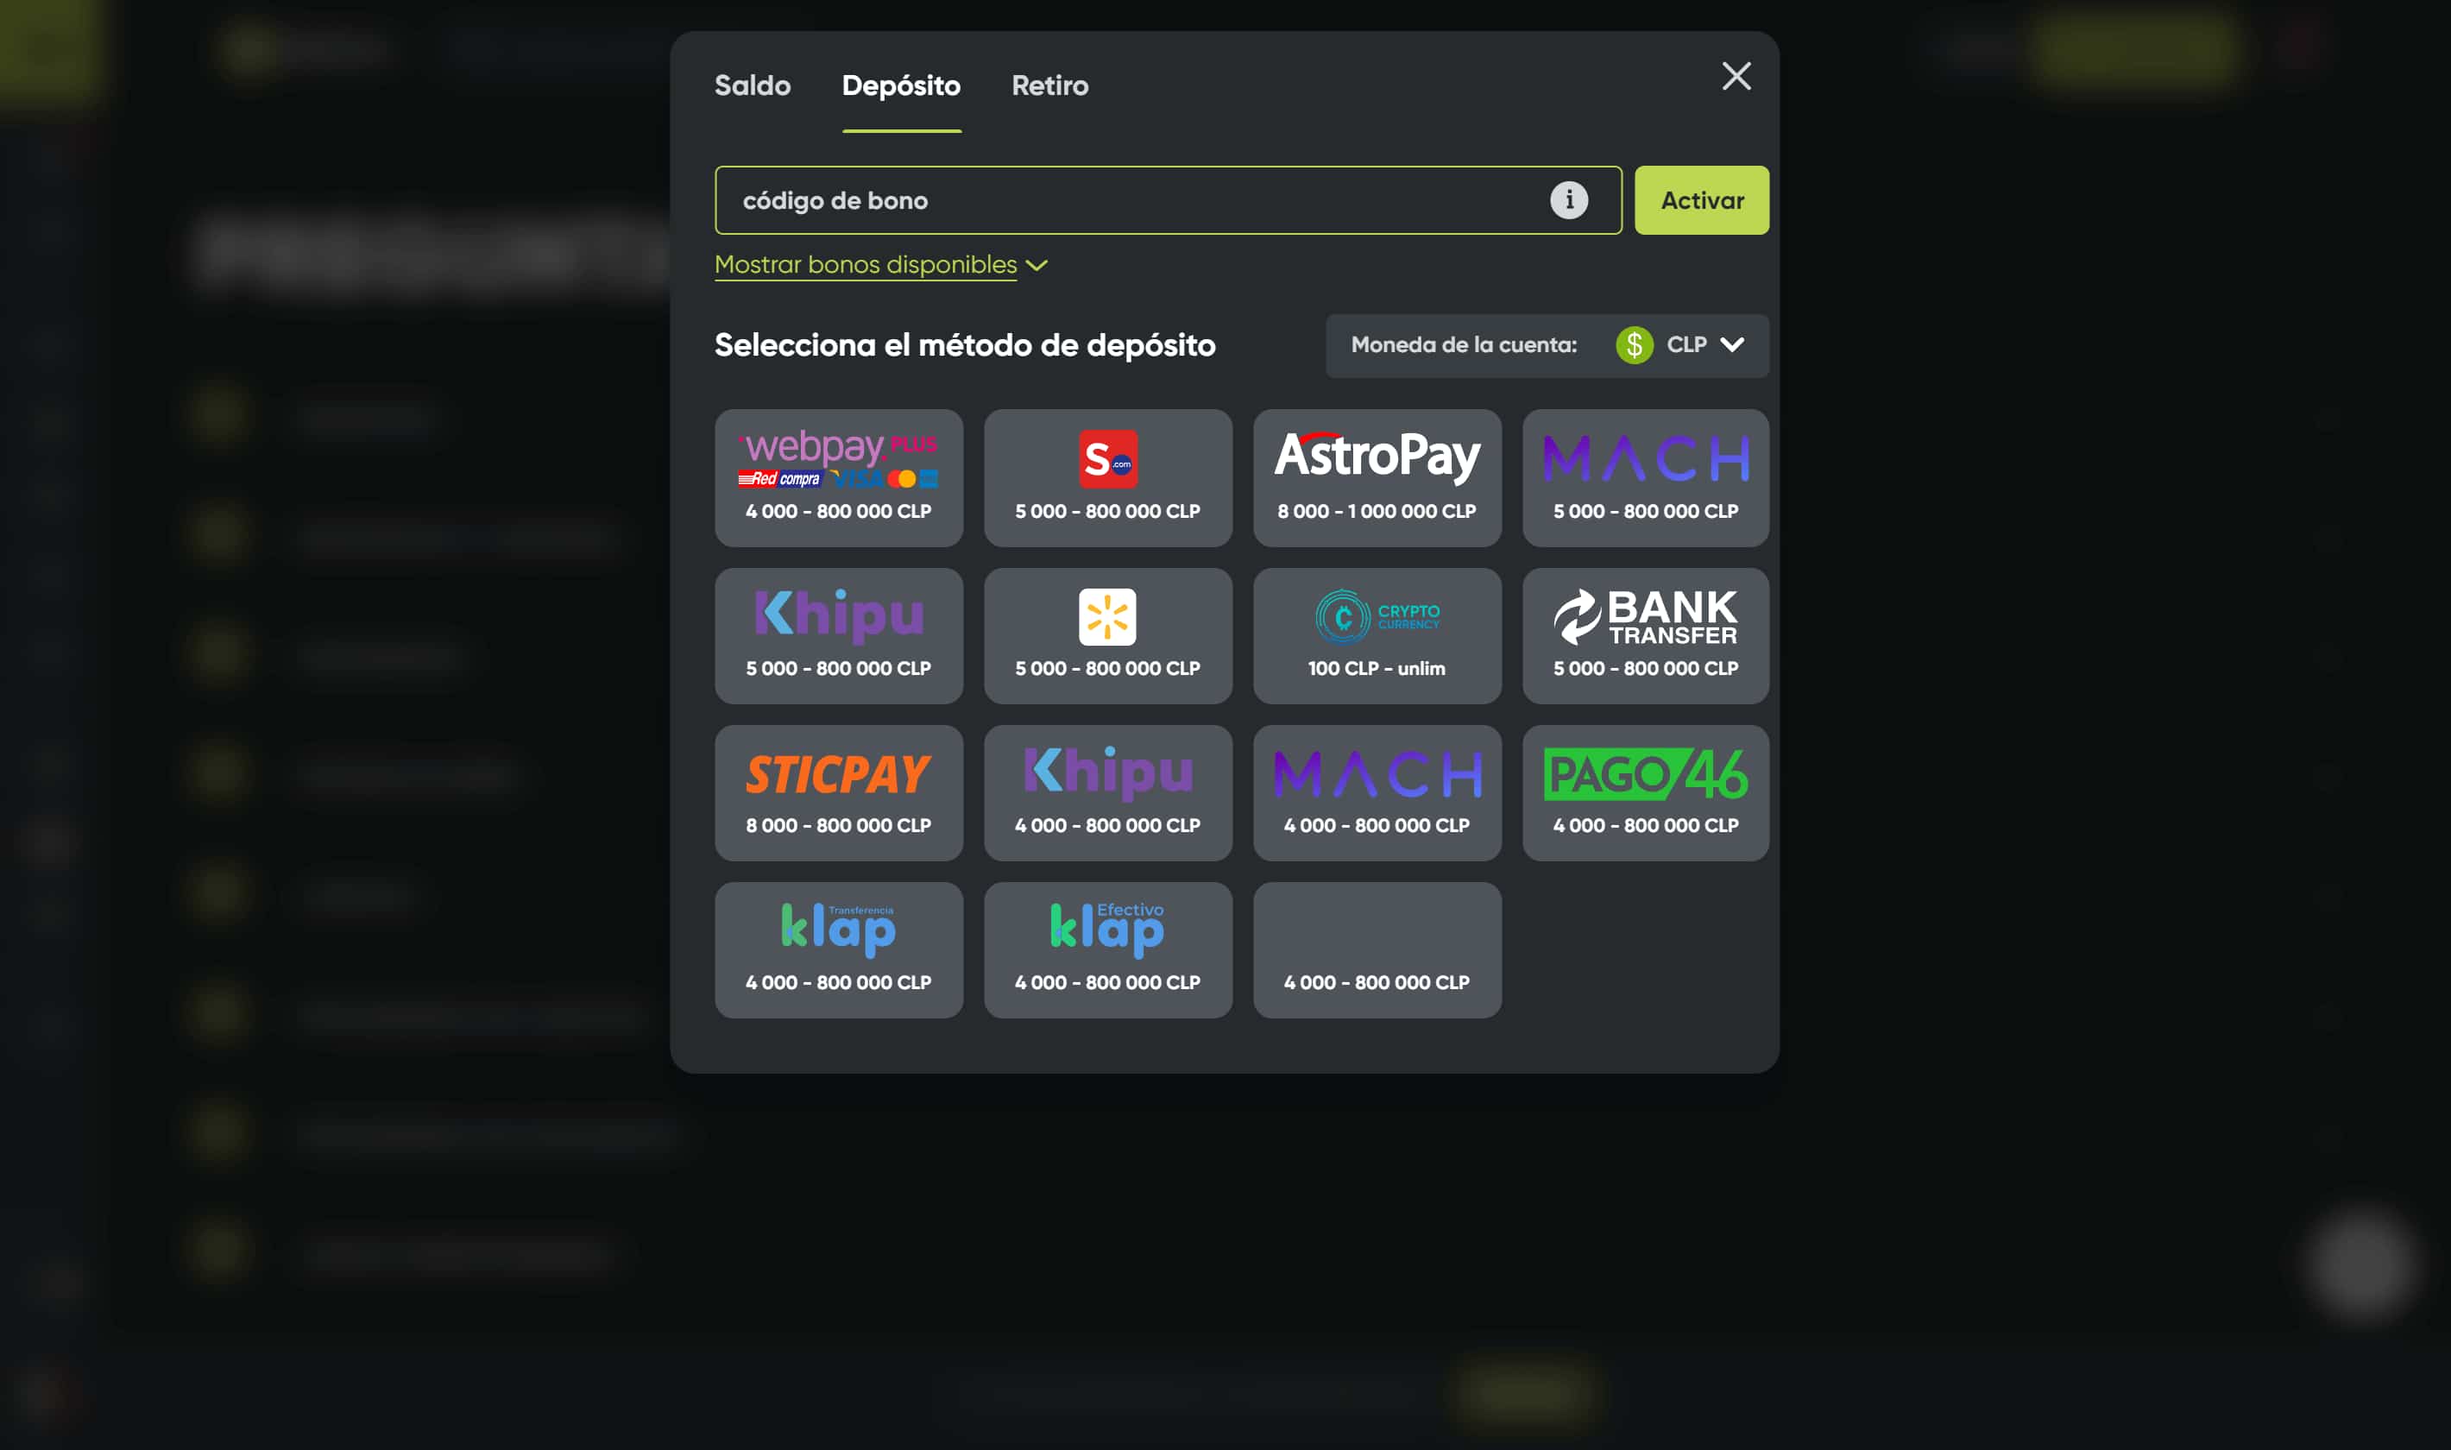2451x1450 pixels.
Task: Open the CLP account currency dropdown
Action: click(1547, 345)
